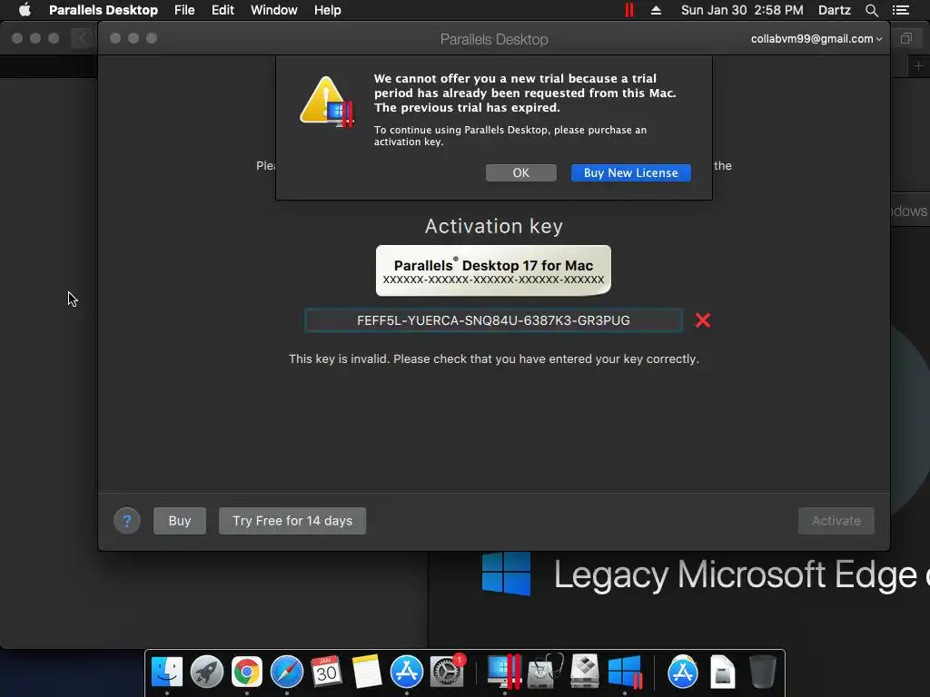Click the menu bar clock Sun Jan 30
This screenshot has width=930, height=697.
(742, 10)
